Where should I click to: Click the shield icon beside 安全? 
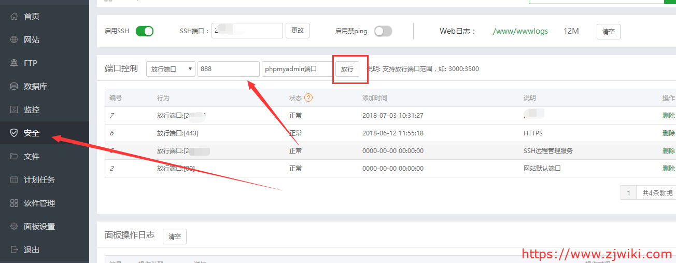[x=14, y=133]
